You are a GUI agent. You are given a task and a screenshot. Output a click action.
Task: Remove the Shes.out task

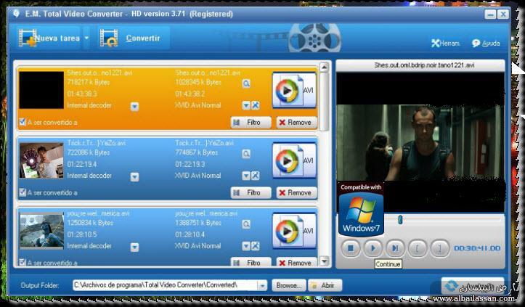click(296, 123)
